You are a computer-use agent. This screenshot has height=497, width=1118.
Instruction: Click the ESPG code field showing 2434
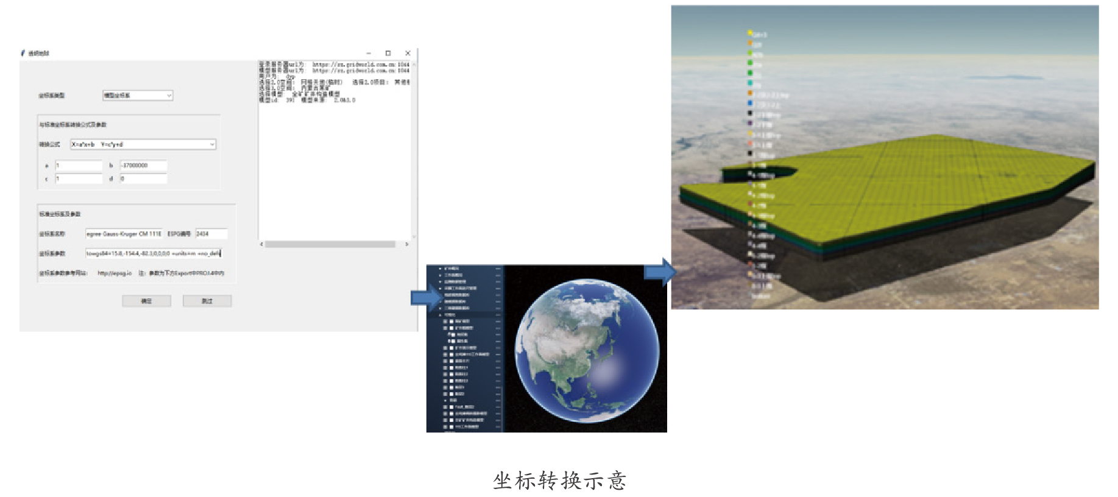tap(211, 234)
